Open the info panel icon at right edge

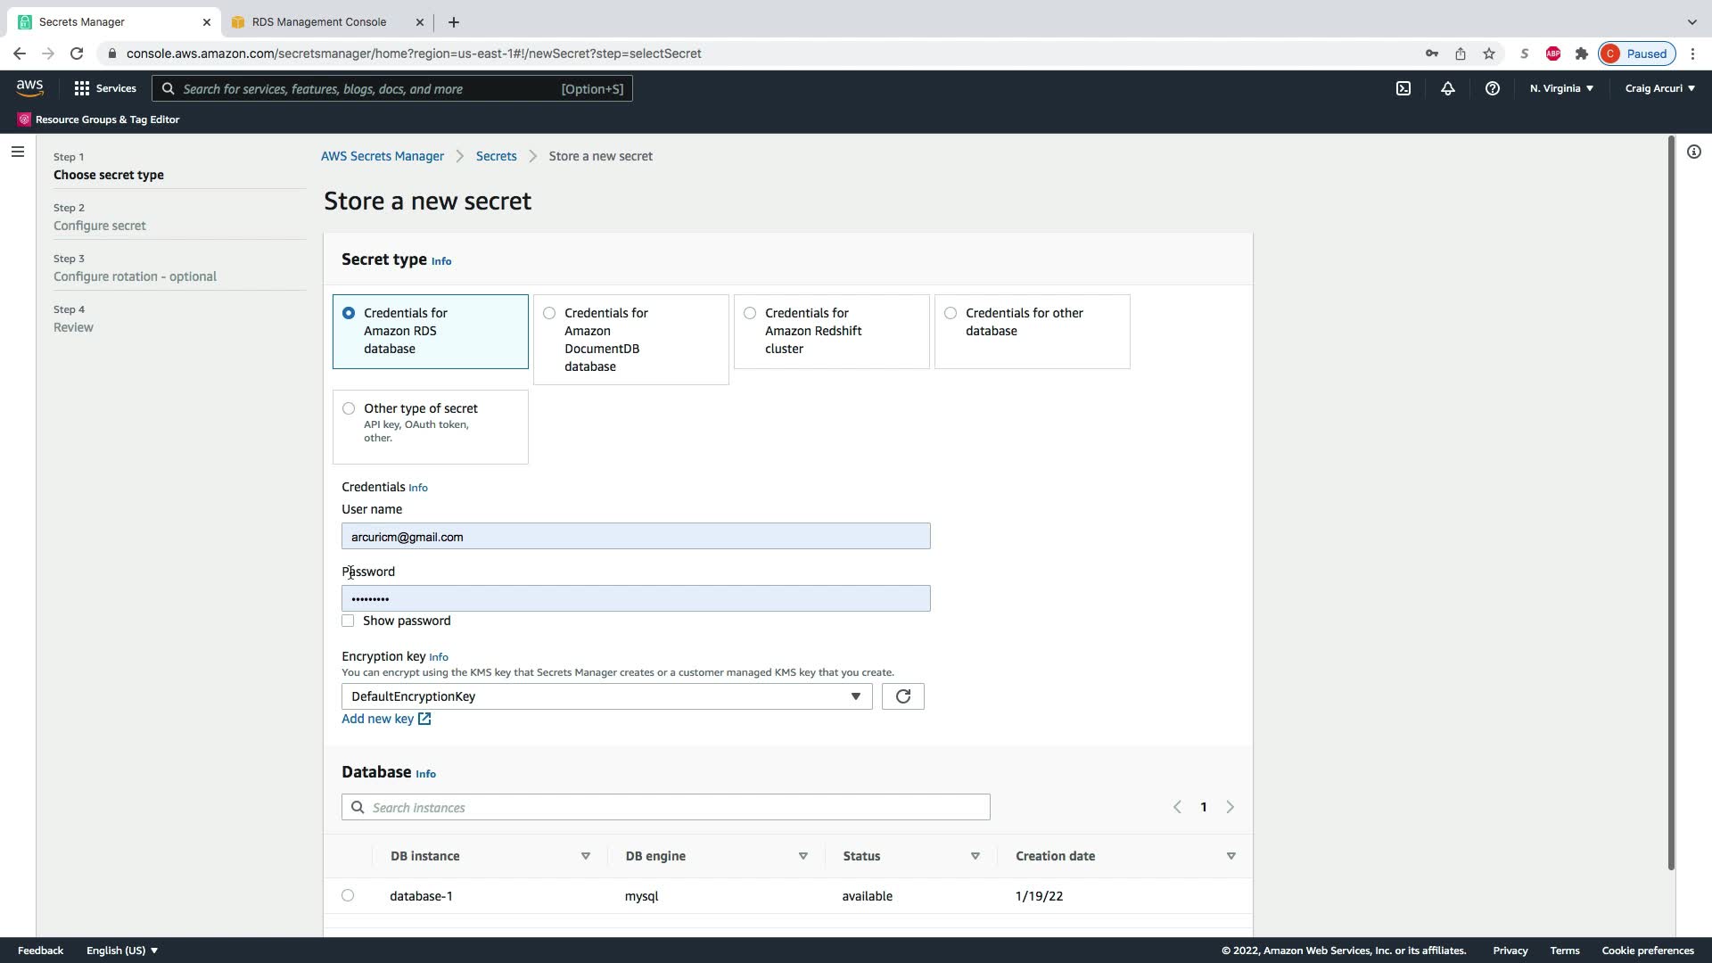1693,152
